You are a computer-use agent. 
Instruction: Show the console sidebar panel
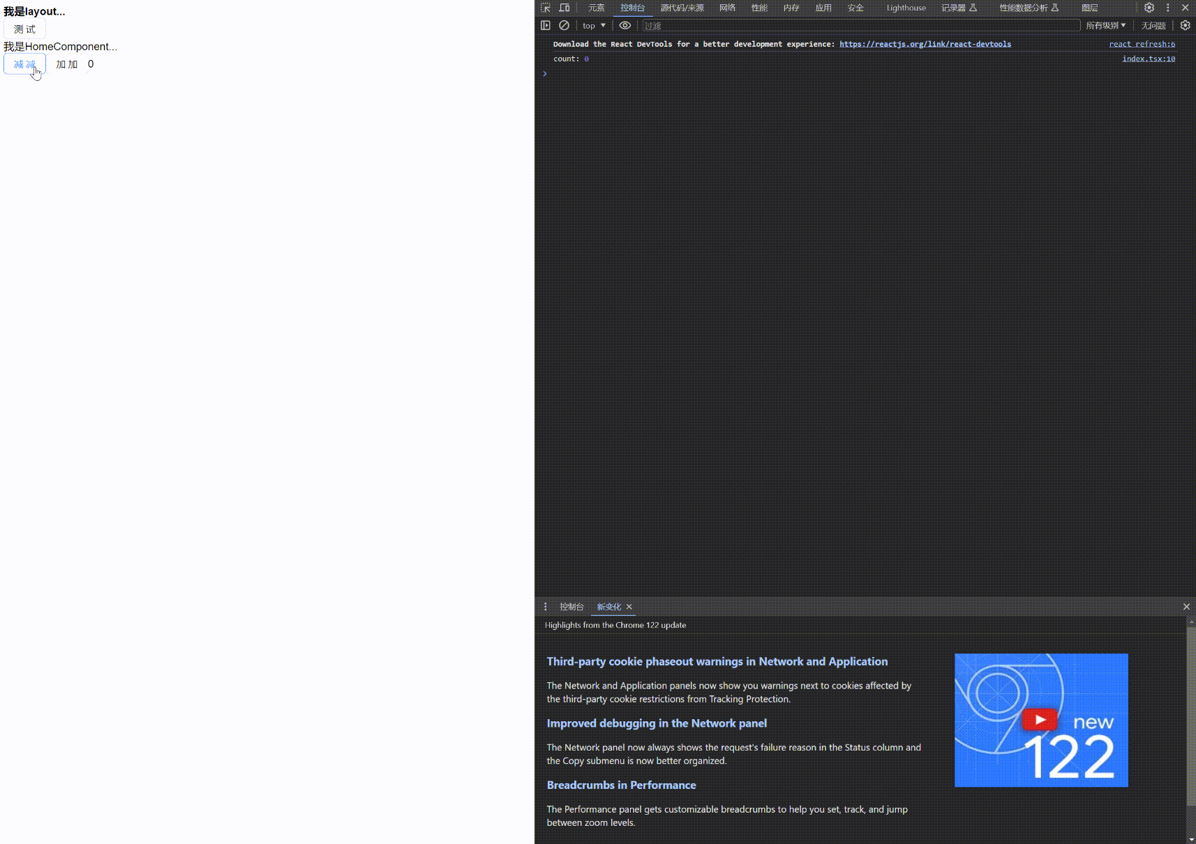[x=546, y=25]
